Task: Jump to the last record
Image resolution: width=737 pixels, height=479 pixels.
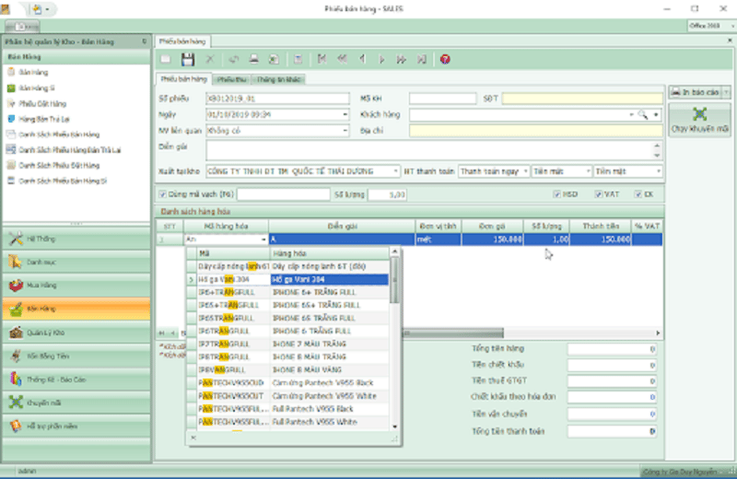Action: (x=422, y=59)
